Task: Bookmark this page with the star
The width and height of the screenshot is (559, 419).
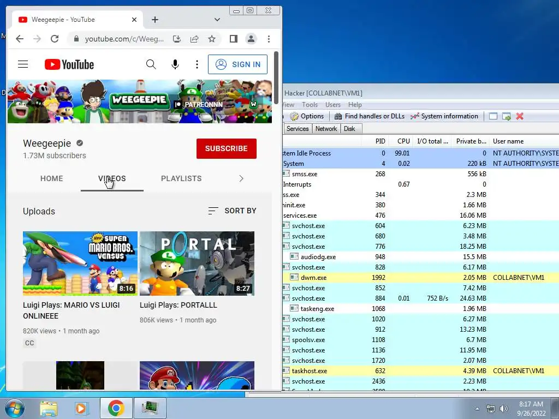Action: click(x=212, y=39)
